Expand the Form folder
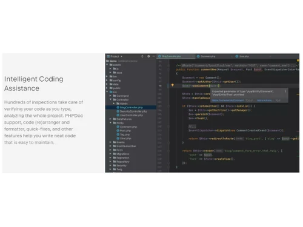 (110, 150)
